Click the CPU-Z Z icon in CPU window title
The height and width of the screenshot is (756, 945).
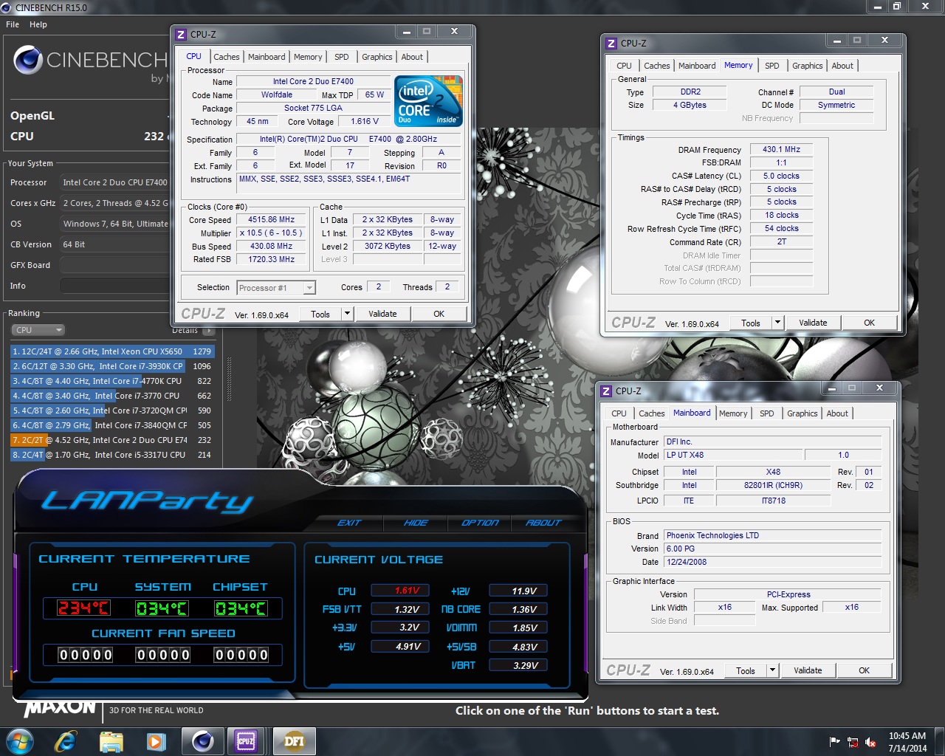tap(181, 34)
